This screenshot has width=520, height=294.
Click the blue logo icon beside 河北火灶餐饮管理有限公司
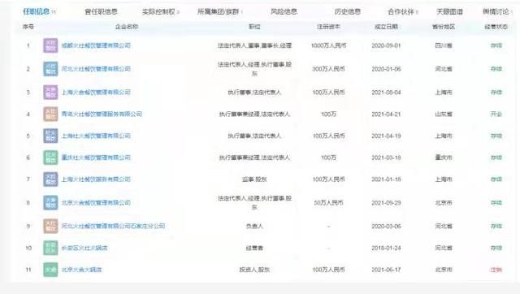(50, 69)
